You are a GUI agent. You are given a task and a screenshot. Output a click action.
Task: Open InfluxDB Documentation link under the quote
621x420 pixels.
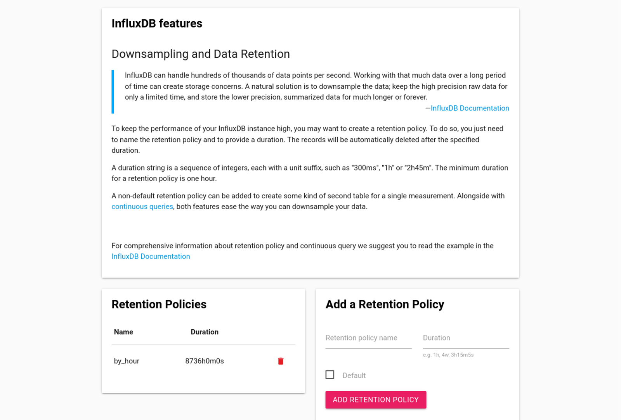pyautogui.click(x=470, y=108)
